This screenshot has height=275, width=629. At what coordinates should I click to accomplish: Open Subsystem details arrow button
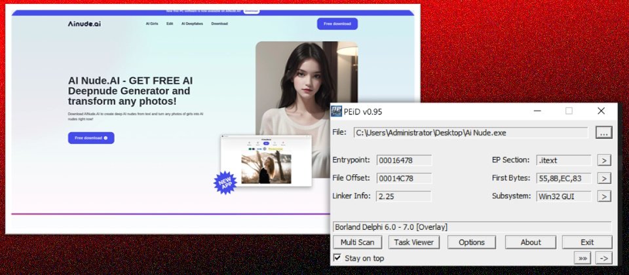click(604, 196)
